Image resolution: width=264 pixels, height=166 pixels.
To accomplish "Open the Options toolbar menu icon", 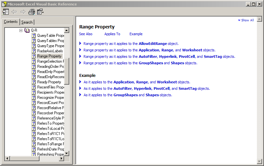I will pyautogui.click(x=40, y=12).
